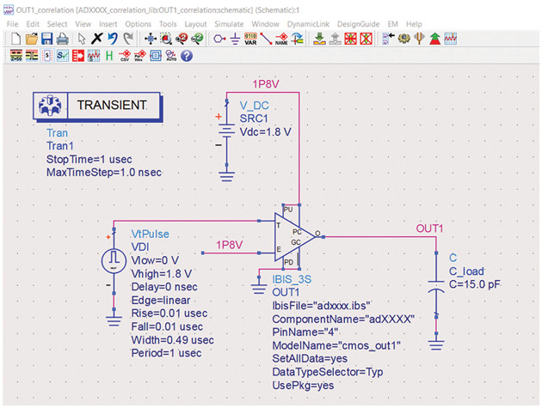Open the Simulate menu

pos(229,24)
